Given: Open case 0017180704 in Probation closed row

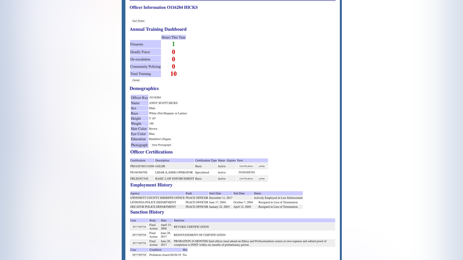Looking at the screenshot, I should pyautogui.click(x=140, y=255).
